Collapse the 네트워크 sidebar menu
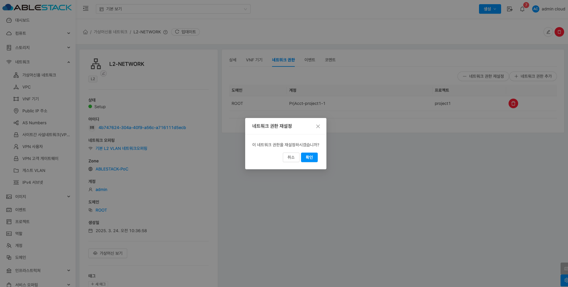Screen dimensions: 568x287 click(38, 62)
